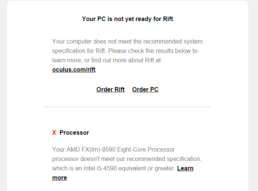Click the "Your PC is not yet ready for Rift" title
Screen dimensions: 258x191
127,19
